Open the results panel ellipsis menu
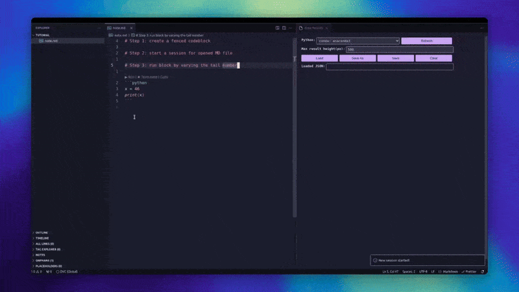 coord(482,28)
